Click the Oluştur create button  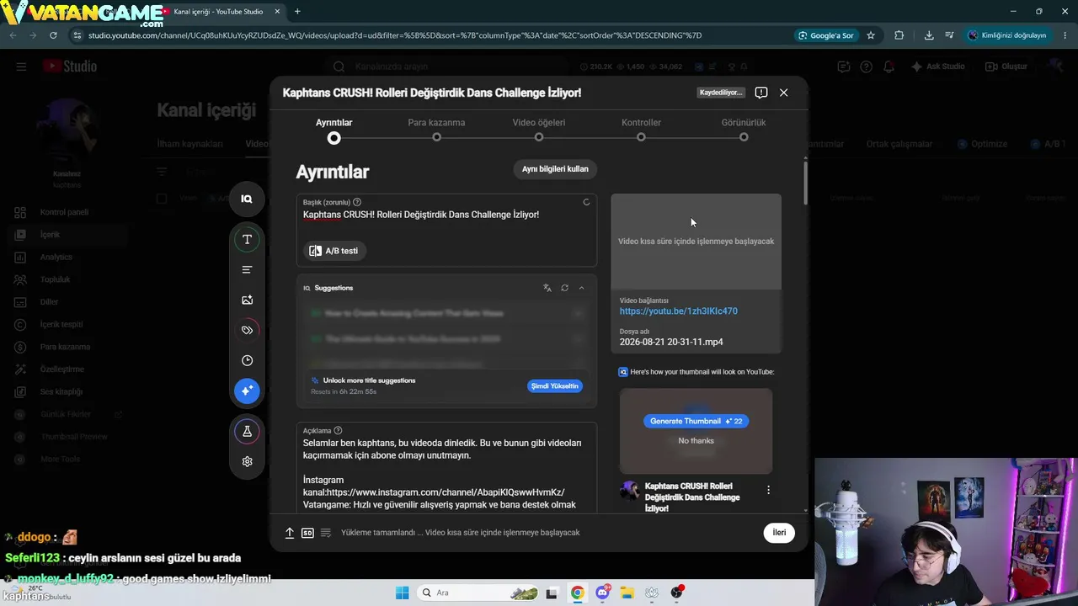tap(1006, 66)
